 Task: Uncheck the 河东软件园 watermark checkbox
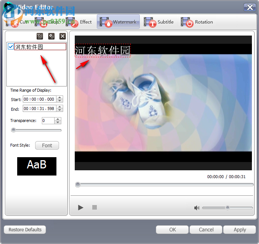pyautogui.click(x=11, y=47)
